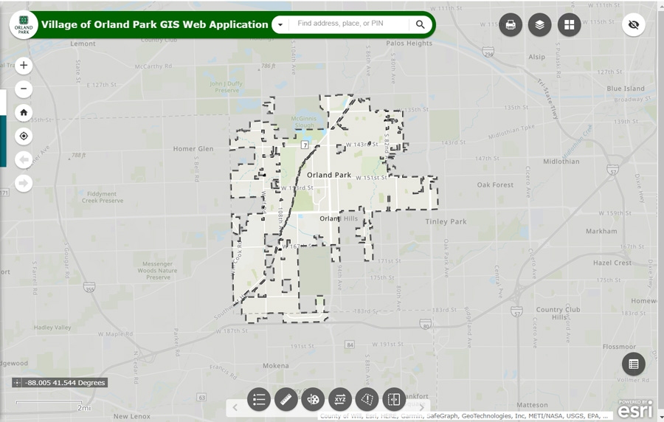The image size is (664, 422).
Task: Click the Fiddyment Creek Preserve label
Action: coord(103,197)
